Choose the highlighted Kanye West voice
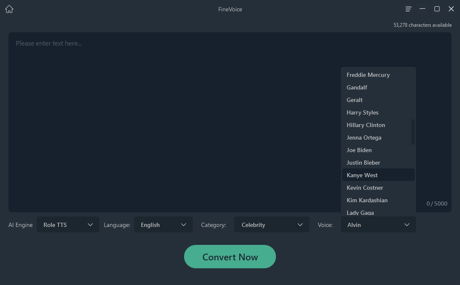Screen dimensions: 460x285 tap(378, 175)
